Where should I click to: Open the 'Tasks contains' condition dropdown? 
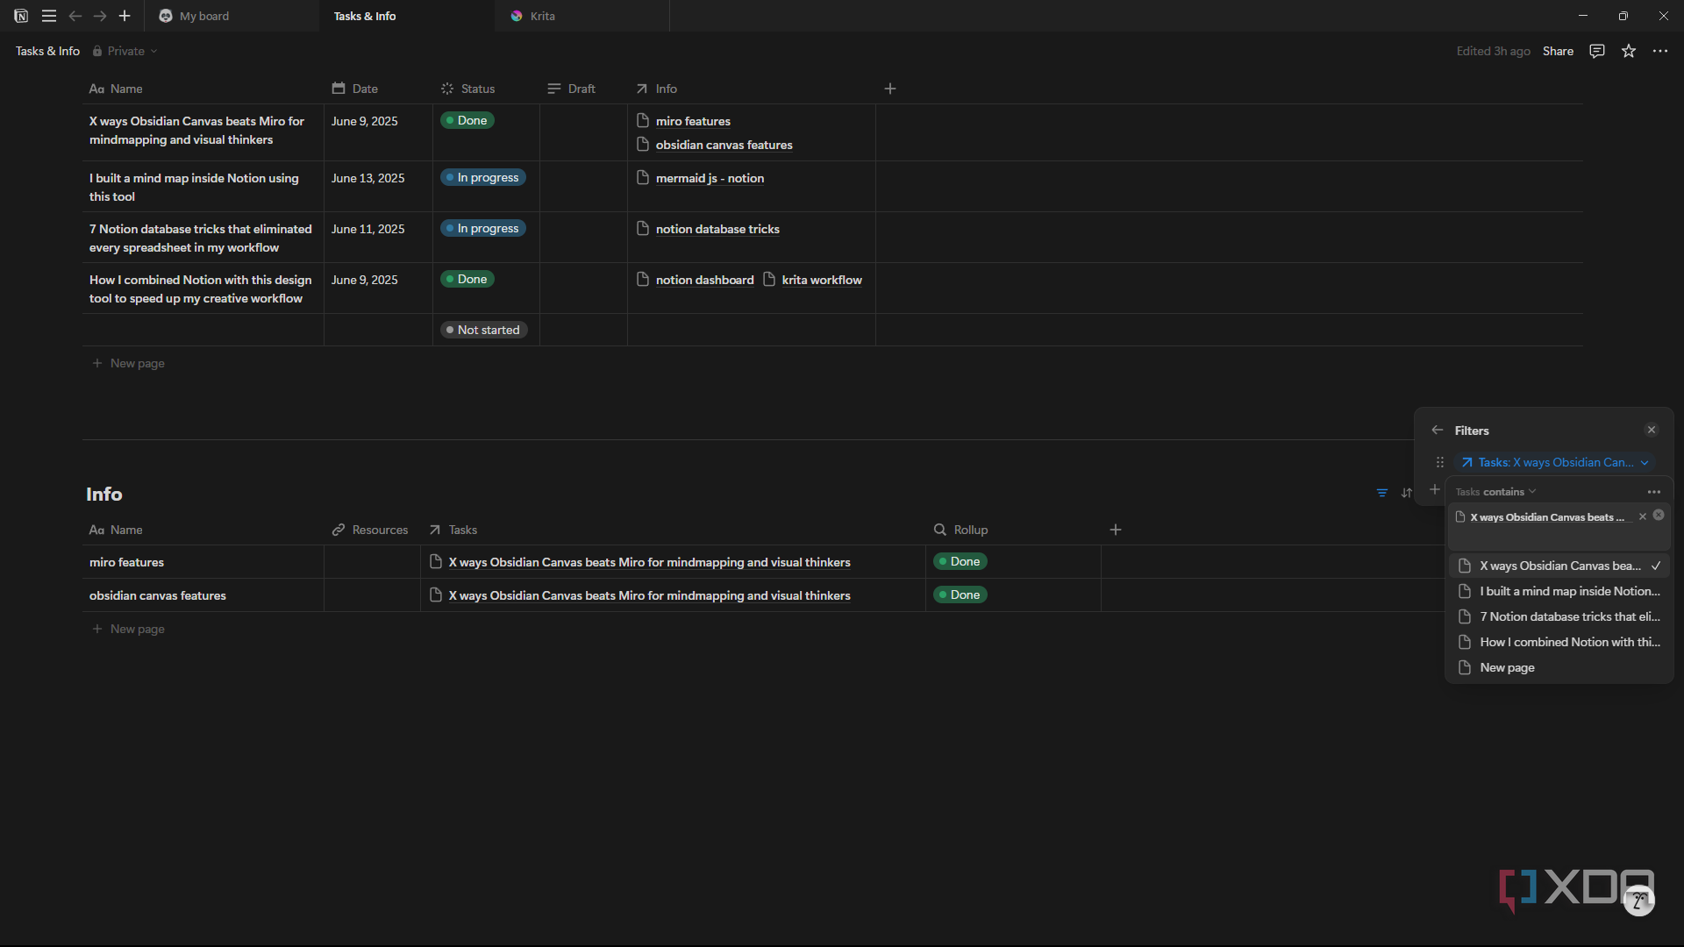tap(1496, 492)
